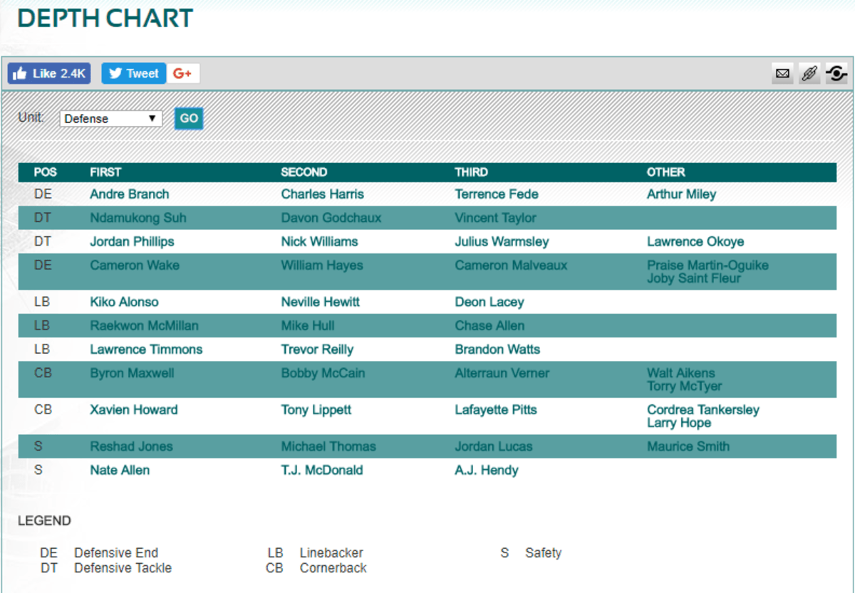Screen dimensions: 855x593
Task: Open A.J. Hendy player link
Action: pos(487,470)
